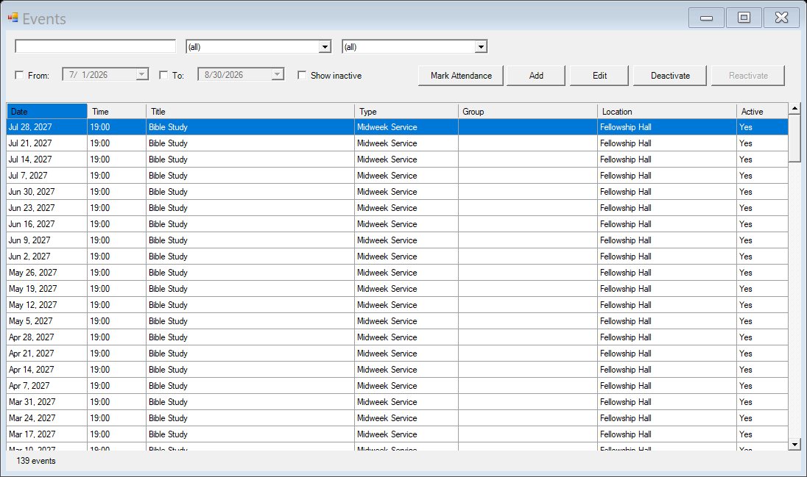The height and width of the screenshot is (477, 807).
Task: Select the Apr 28, 2027 event
Action: (397, 337)
